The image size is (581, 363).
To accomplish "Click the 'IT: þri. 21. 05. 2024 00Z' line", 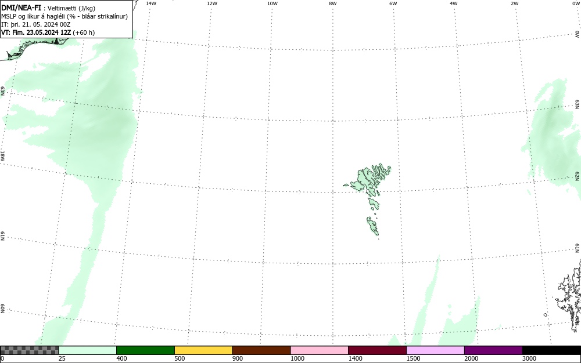I will pyautogui.click(x=36, y=24).
